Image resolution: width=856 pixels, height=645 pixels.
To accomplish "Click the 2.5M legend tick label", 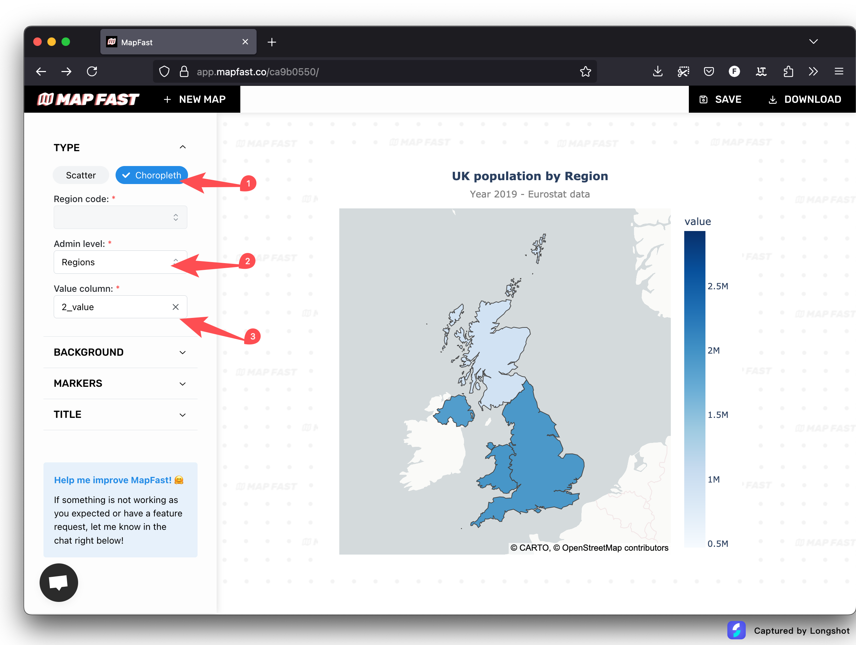I will pos(718,286).
